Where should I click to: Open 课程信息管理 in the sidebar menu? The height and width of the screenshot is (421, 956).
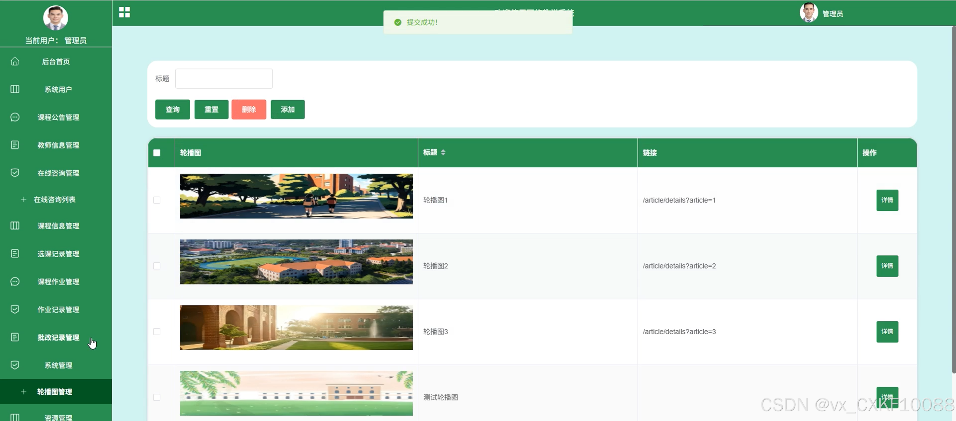58,226
